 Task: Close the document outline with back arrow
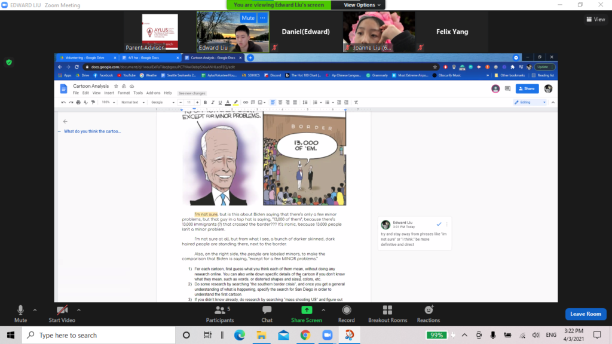pos(65,121)
